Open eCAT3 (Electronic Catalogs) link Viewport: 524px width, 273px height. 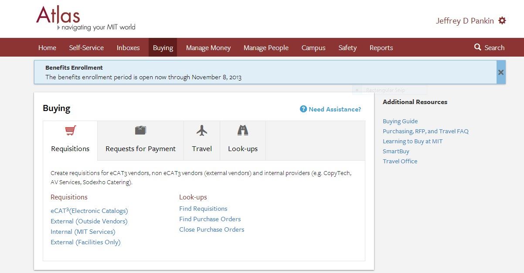click(89, 211)
